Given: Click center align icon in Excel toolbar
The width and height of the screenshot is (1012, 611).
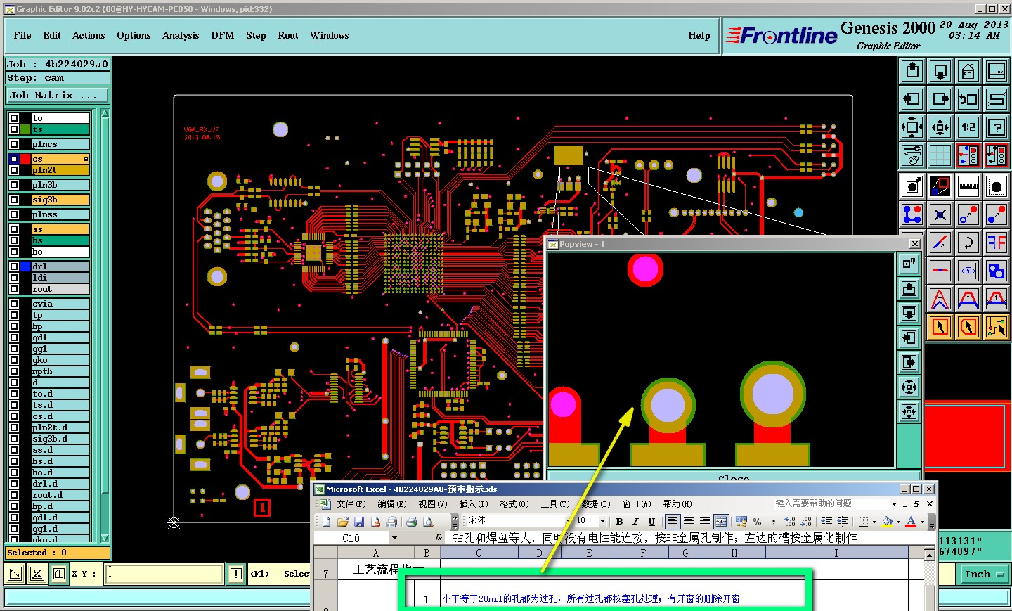Looking at the screenshot, I should 689,522.
